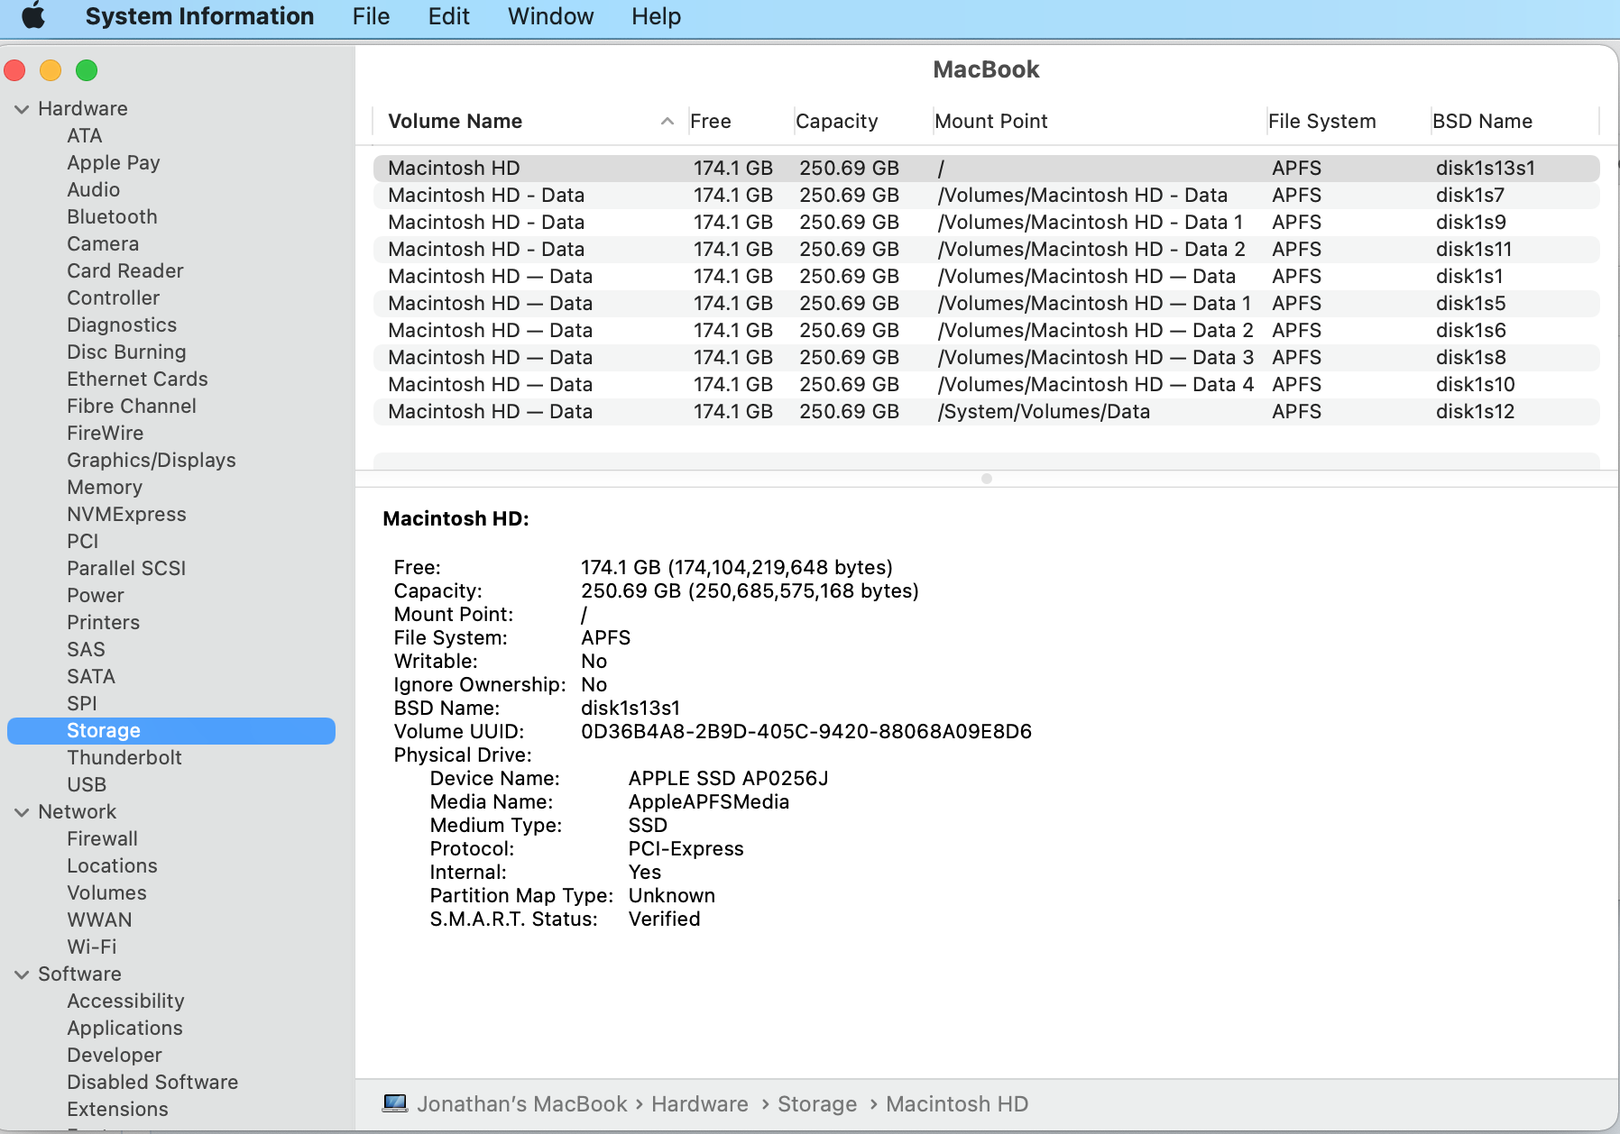
Task: Select FireWire in the sidebar
Action: [x=105, y=433]
